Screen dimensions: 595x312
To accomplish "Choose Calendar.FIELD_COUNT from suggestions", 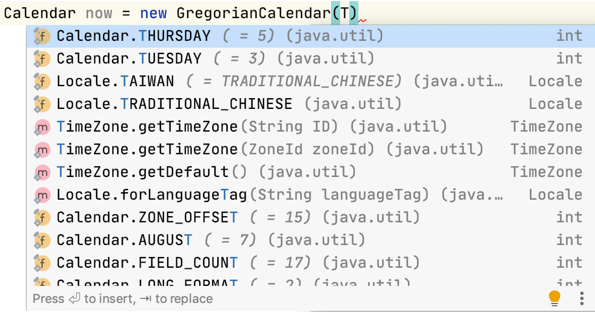I will tap(147, 263).
